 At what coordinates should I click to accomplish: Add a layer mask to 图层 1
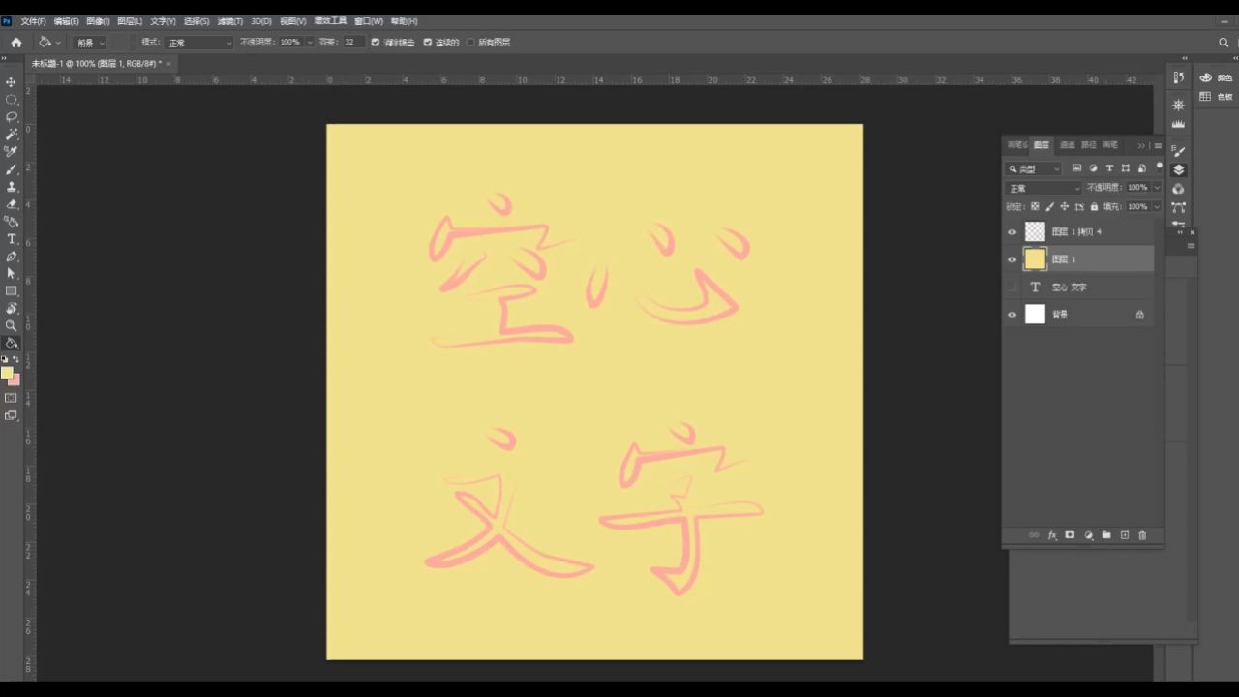pyautogui.click(x=1070, y=535)
